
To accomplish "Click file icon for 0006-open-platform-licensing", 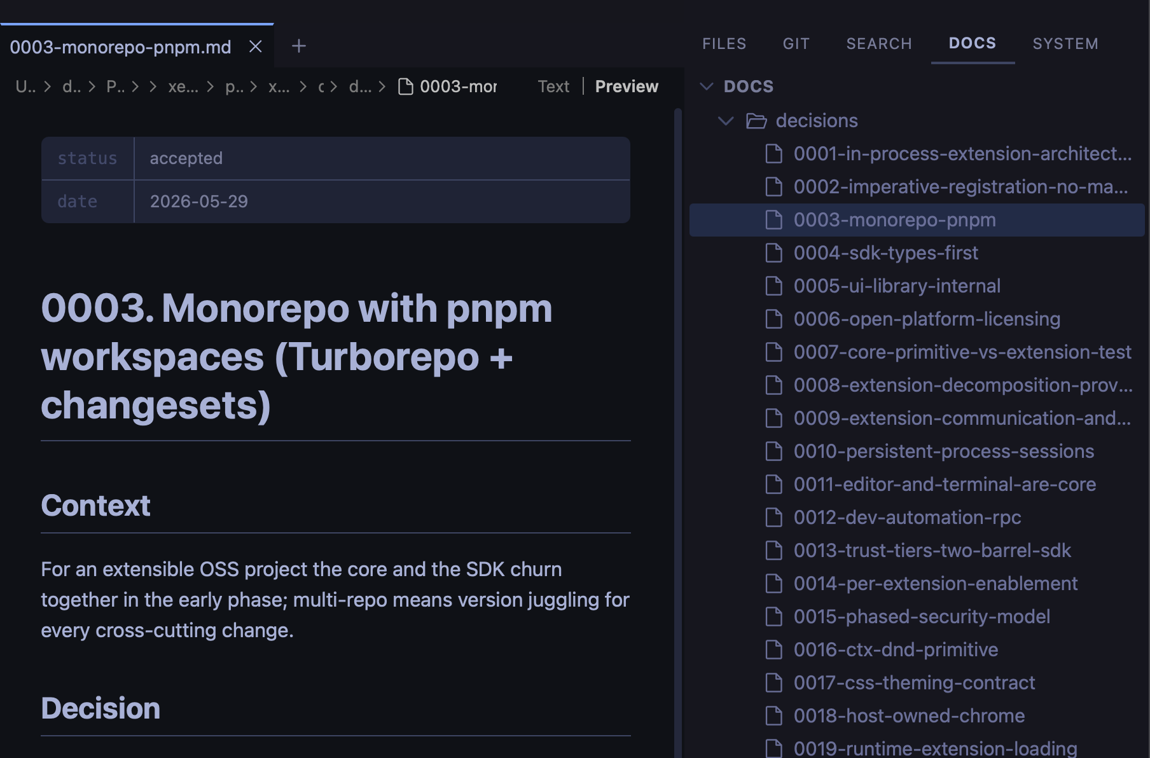I will click(773, 319).
